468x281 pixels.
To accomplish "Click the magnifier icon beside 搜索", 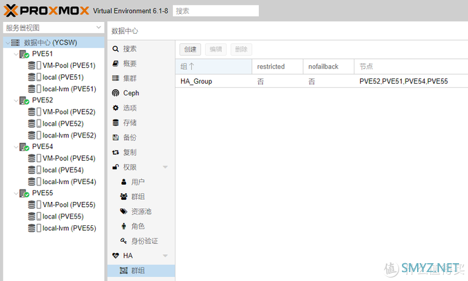I will point(116,49).
